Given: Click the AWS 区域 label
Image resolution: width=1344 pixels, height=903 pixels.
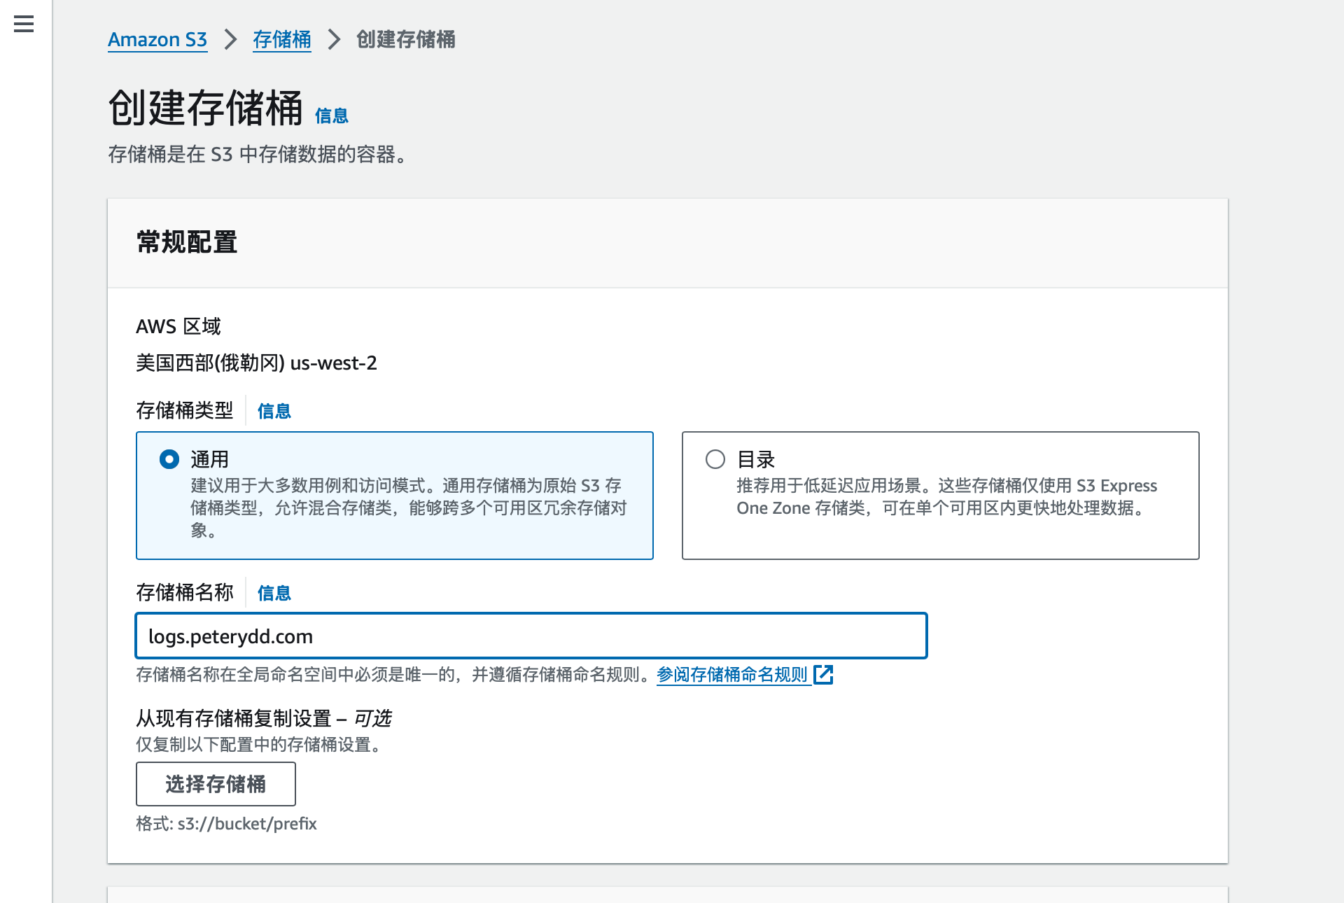Looking at the screenshot, I should (x=178, y=325).
